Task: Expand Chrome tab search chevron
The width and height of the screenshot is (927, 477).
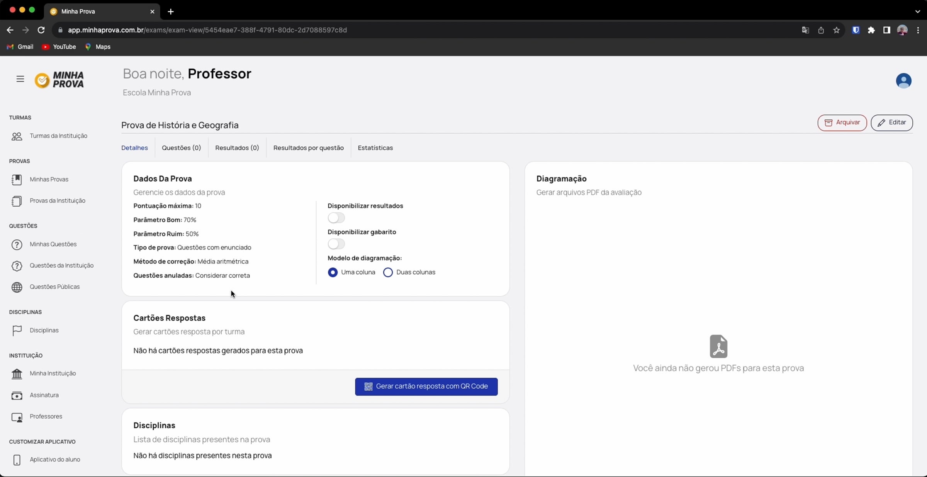Action: click(x=917, y=11)
